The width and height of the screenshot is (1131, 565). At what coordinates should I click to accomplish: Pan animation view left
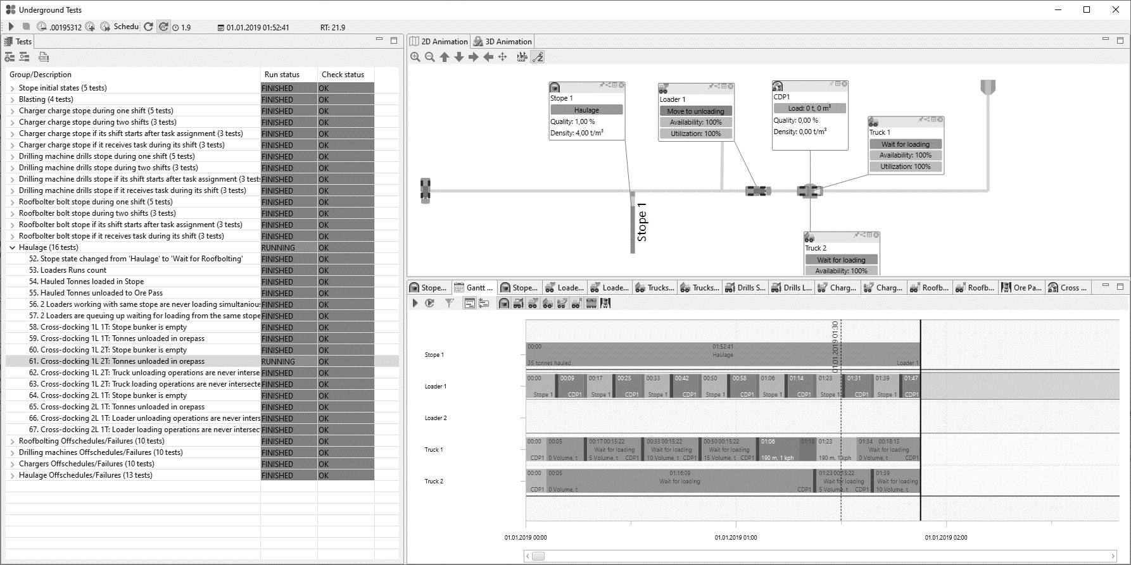[488, 57]
